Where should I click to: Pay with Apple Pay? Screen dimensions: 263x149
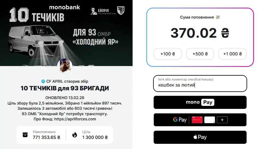pos(200,137)
